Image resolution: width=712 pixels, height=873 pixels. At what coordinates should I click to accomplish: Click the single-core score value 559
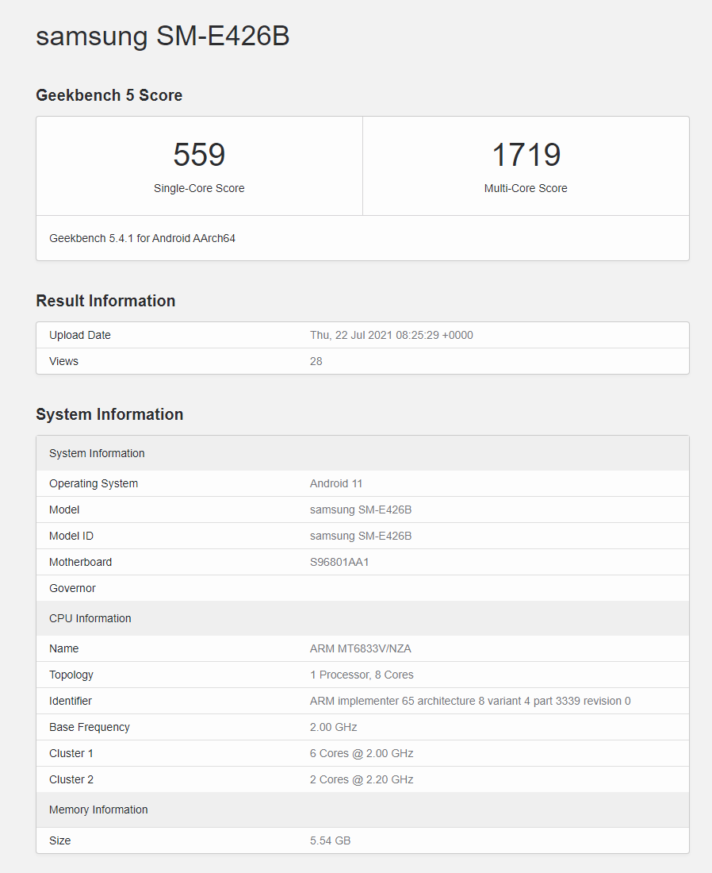click(199, 155)
